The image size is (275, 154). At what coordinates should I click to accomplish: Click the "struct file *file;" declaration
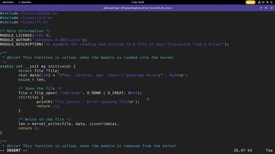tap(39, 71)
